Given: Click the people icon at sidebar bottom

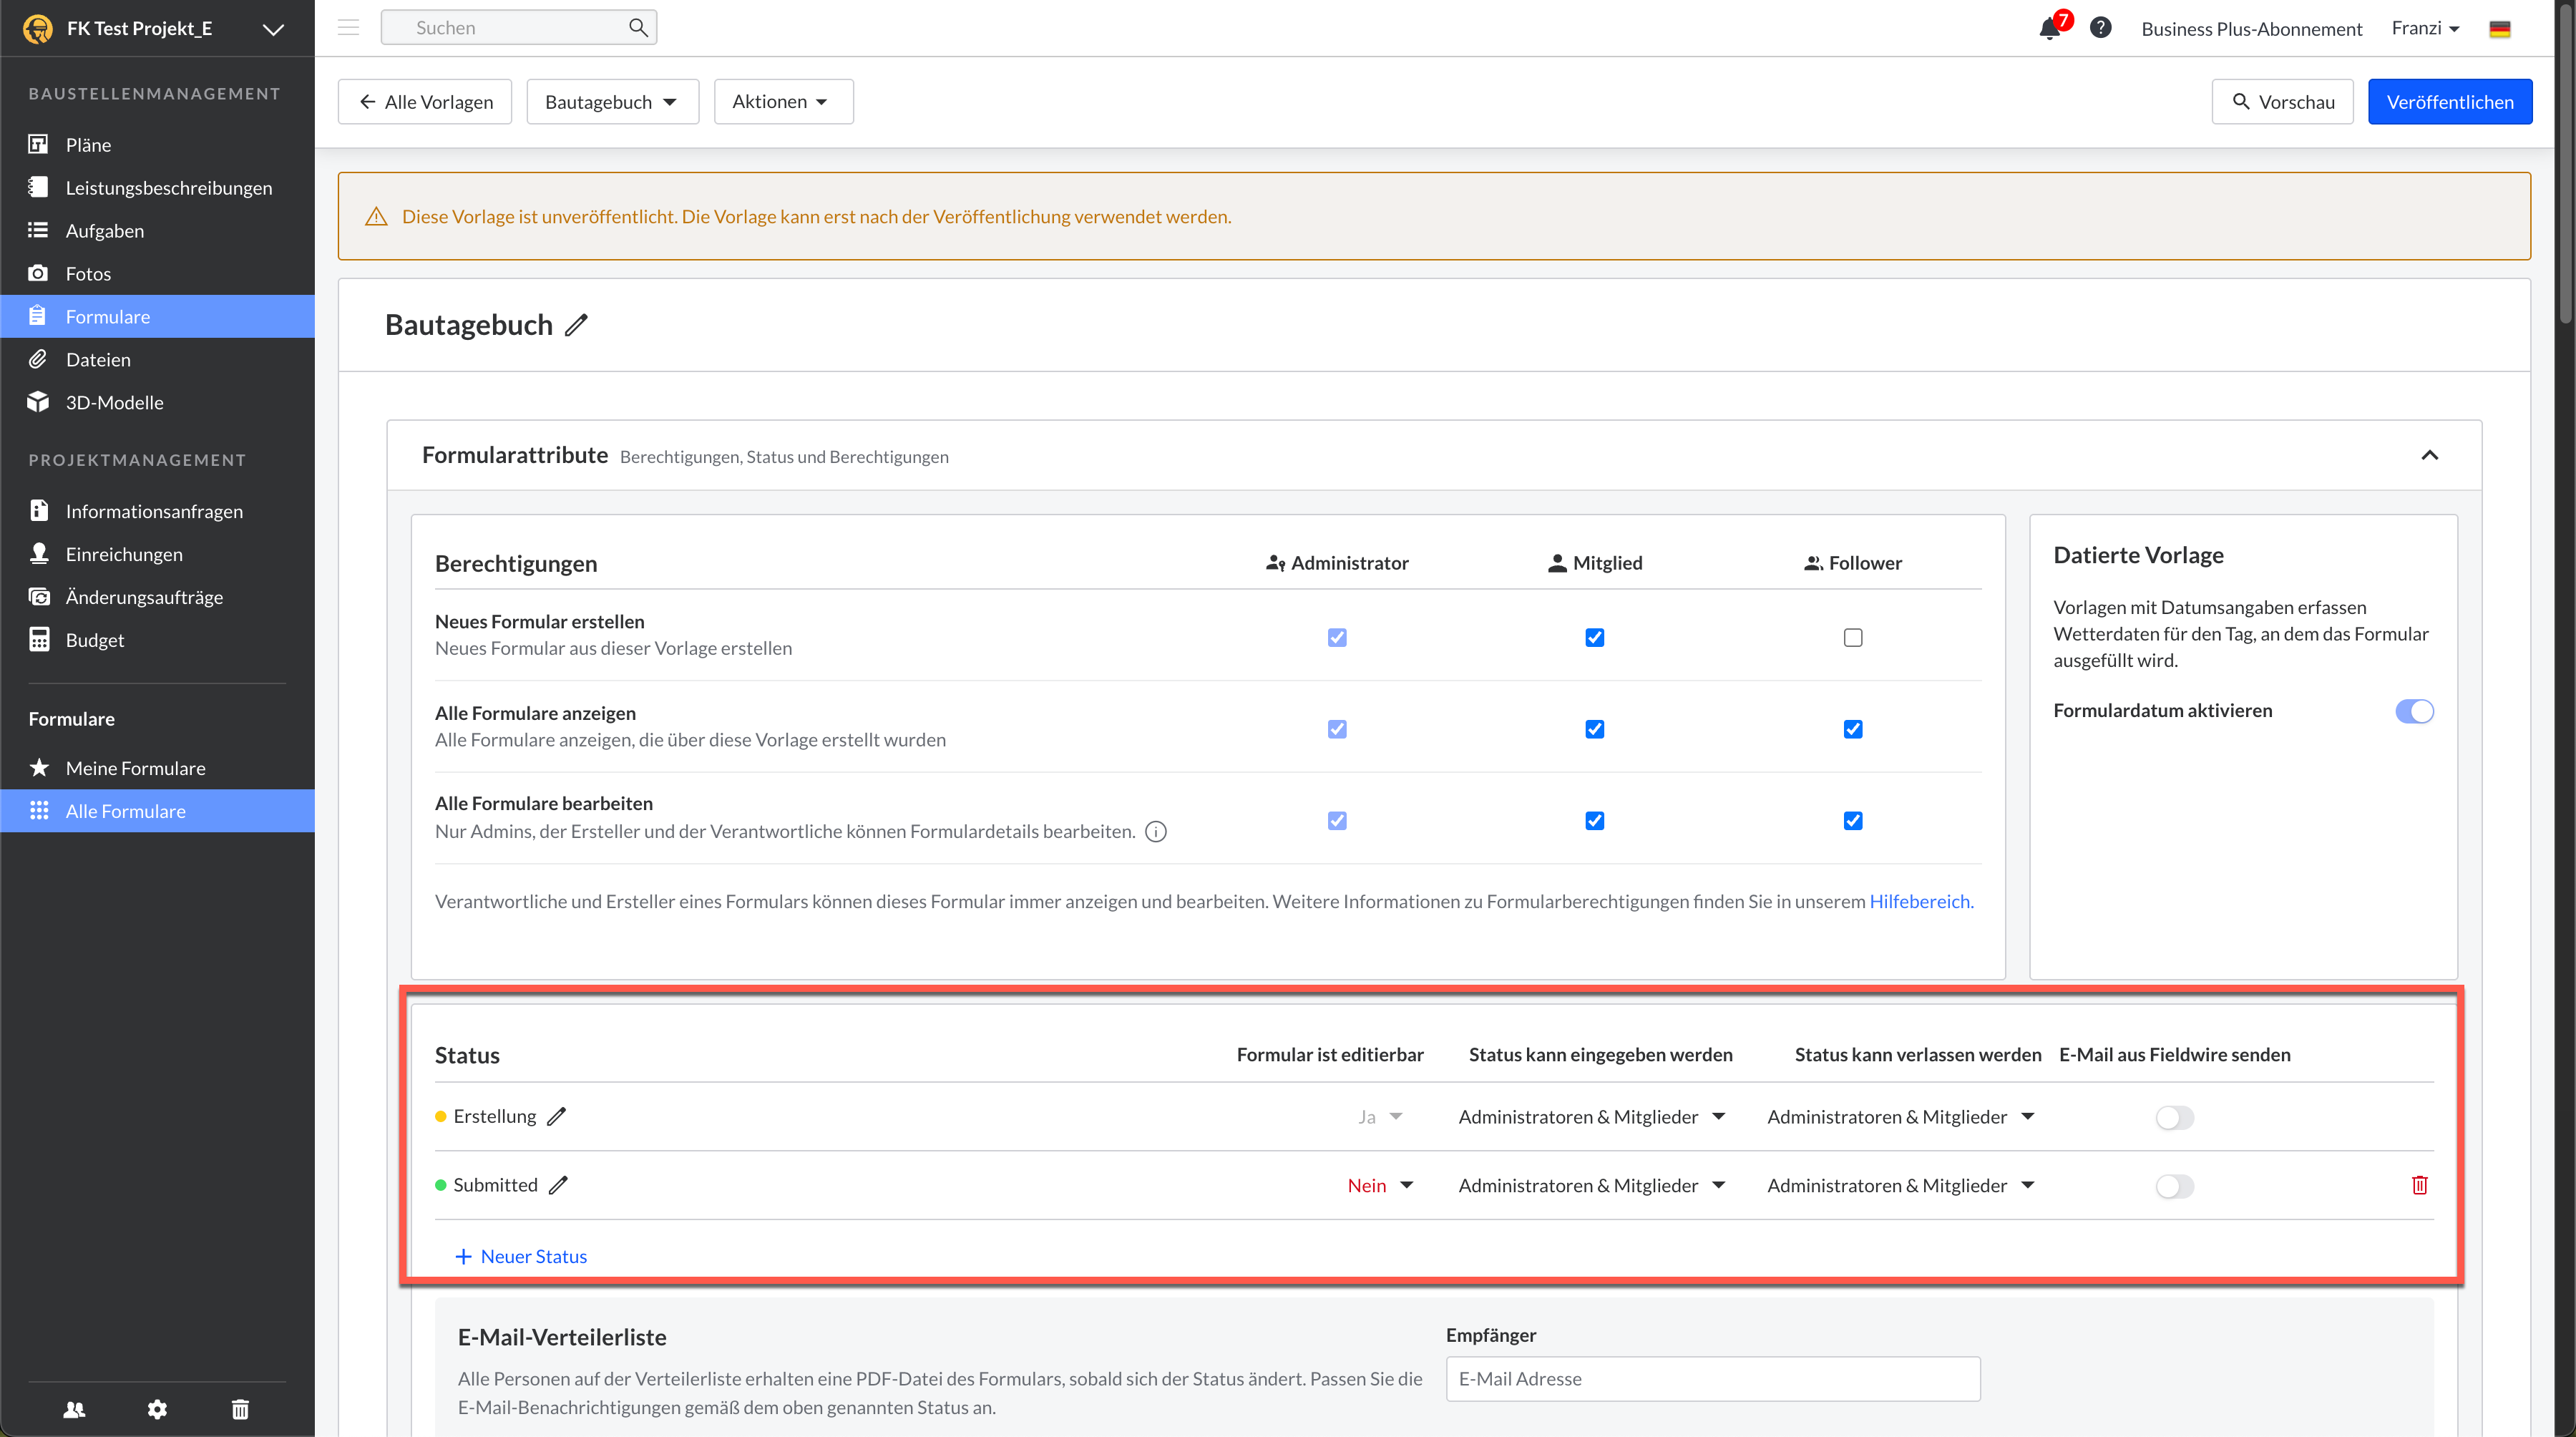Looking at the screenshot, I should [74, 1409].
